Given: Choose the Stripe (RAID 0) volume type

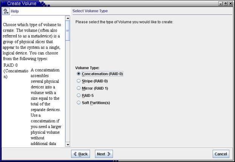Looking at the screenshot, I should click(x=79, y=81).
